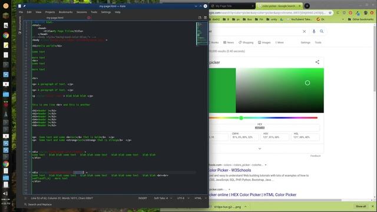Click Show all downloads button
This screenshot has height=212, width=377.
[361, 207]
